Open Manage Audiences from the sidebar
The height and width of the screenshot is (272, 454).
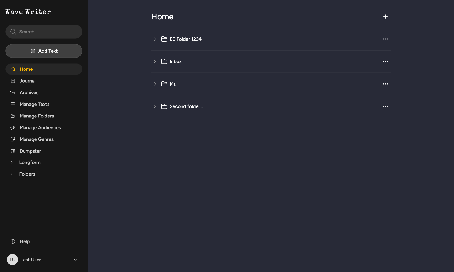(40, 128)
